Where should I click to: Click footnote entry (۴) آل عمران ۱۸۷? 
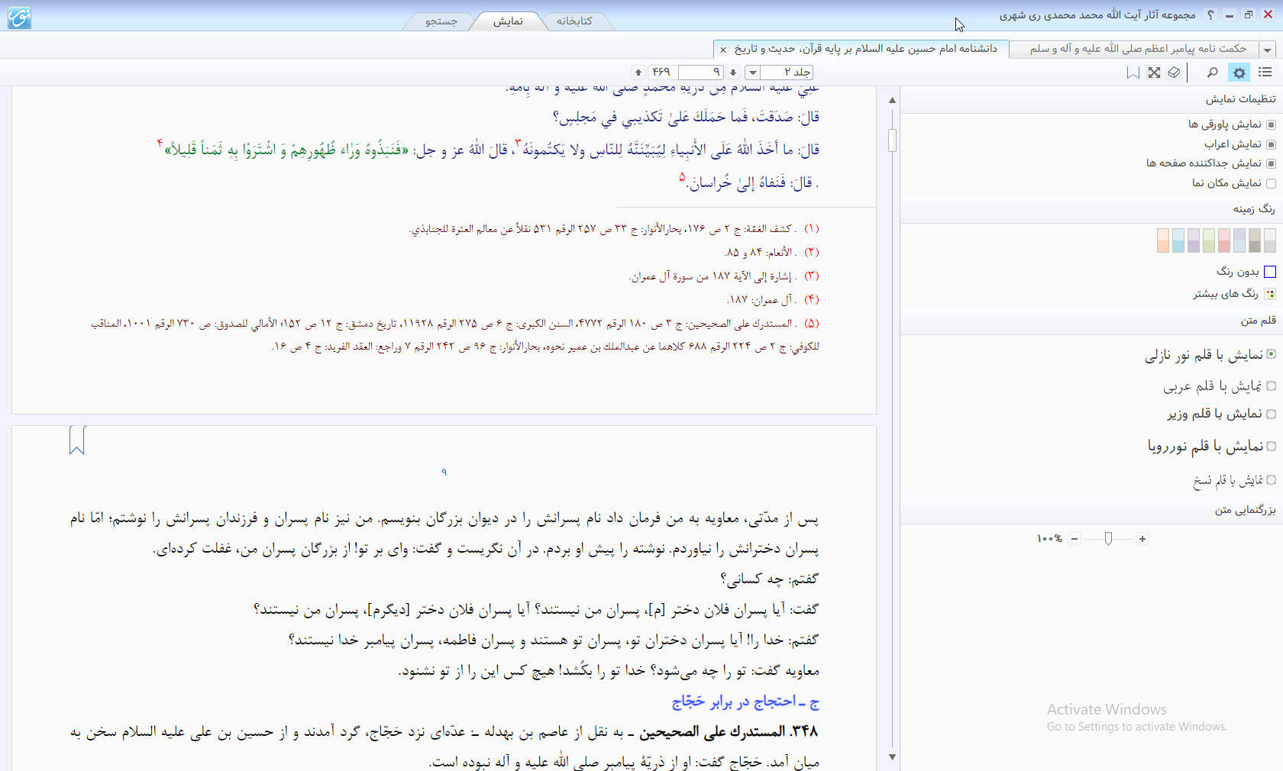[773, 300]
